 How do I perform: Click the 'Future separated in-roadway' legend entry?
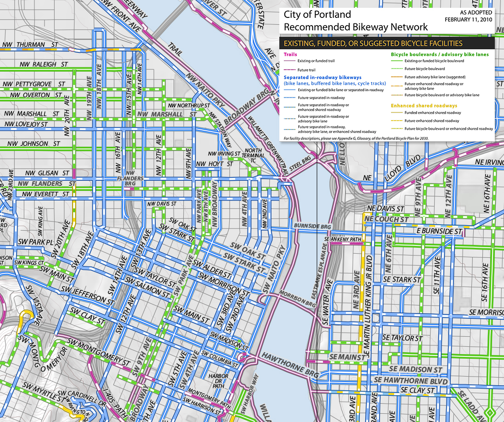click(321, 98)
